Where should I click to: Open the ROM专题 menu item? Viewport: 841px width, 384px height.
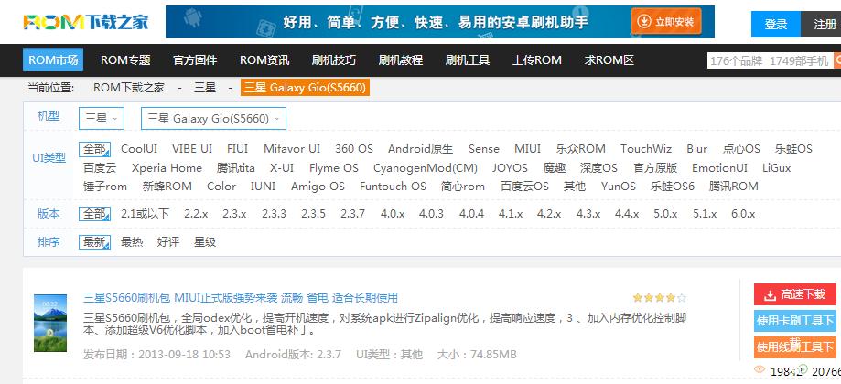[125, 60]
